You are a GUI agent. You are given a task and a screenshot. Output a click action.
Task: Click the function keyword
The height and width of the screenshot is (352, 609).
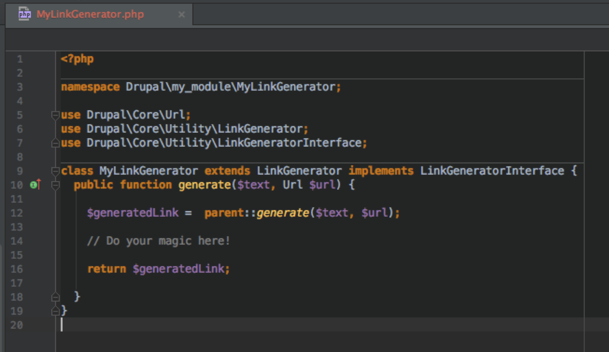point(146,185)
